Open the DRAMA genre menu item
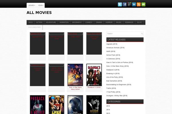The height and width of the screenshot is (114, 172). coord(99,22)
